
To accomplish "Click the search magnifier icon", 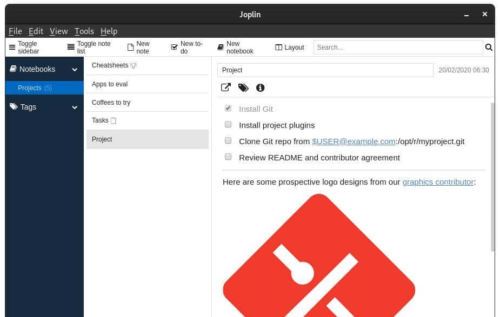I will [x=489, y=48].
